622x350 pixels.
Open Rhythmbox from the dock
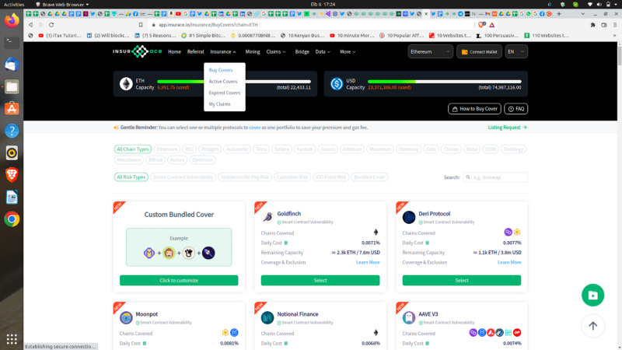click(x=12, y=152)
